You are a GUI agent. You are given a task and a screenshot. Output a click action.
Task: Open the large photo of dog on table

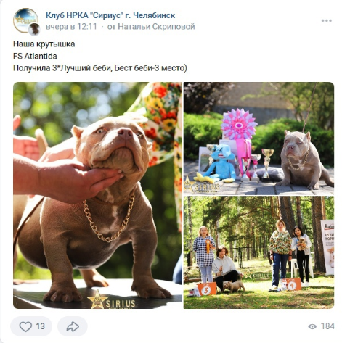[x=97, y=196]
